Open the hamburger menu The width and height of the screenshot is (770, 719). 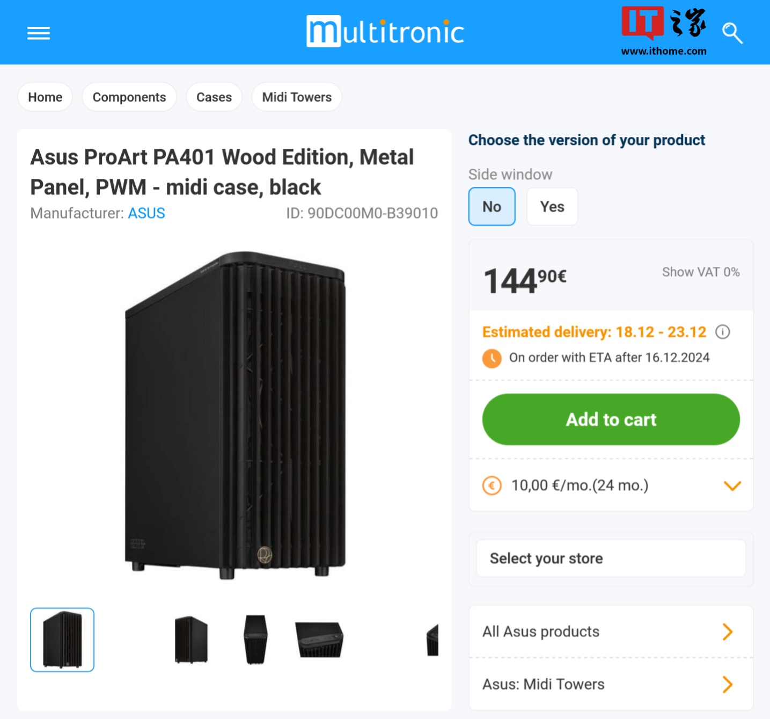(39, 33)
